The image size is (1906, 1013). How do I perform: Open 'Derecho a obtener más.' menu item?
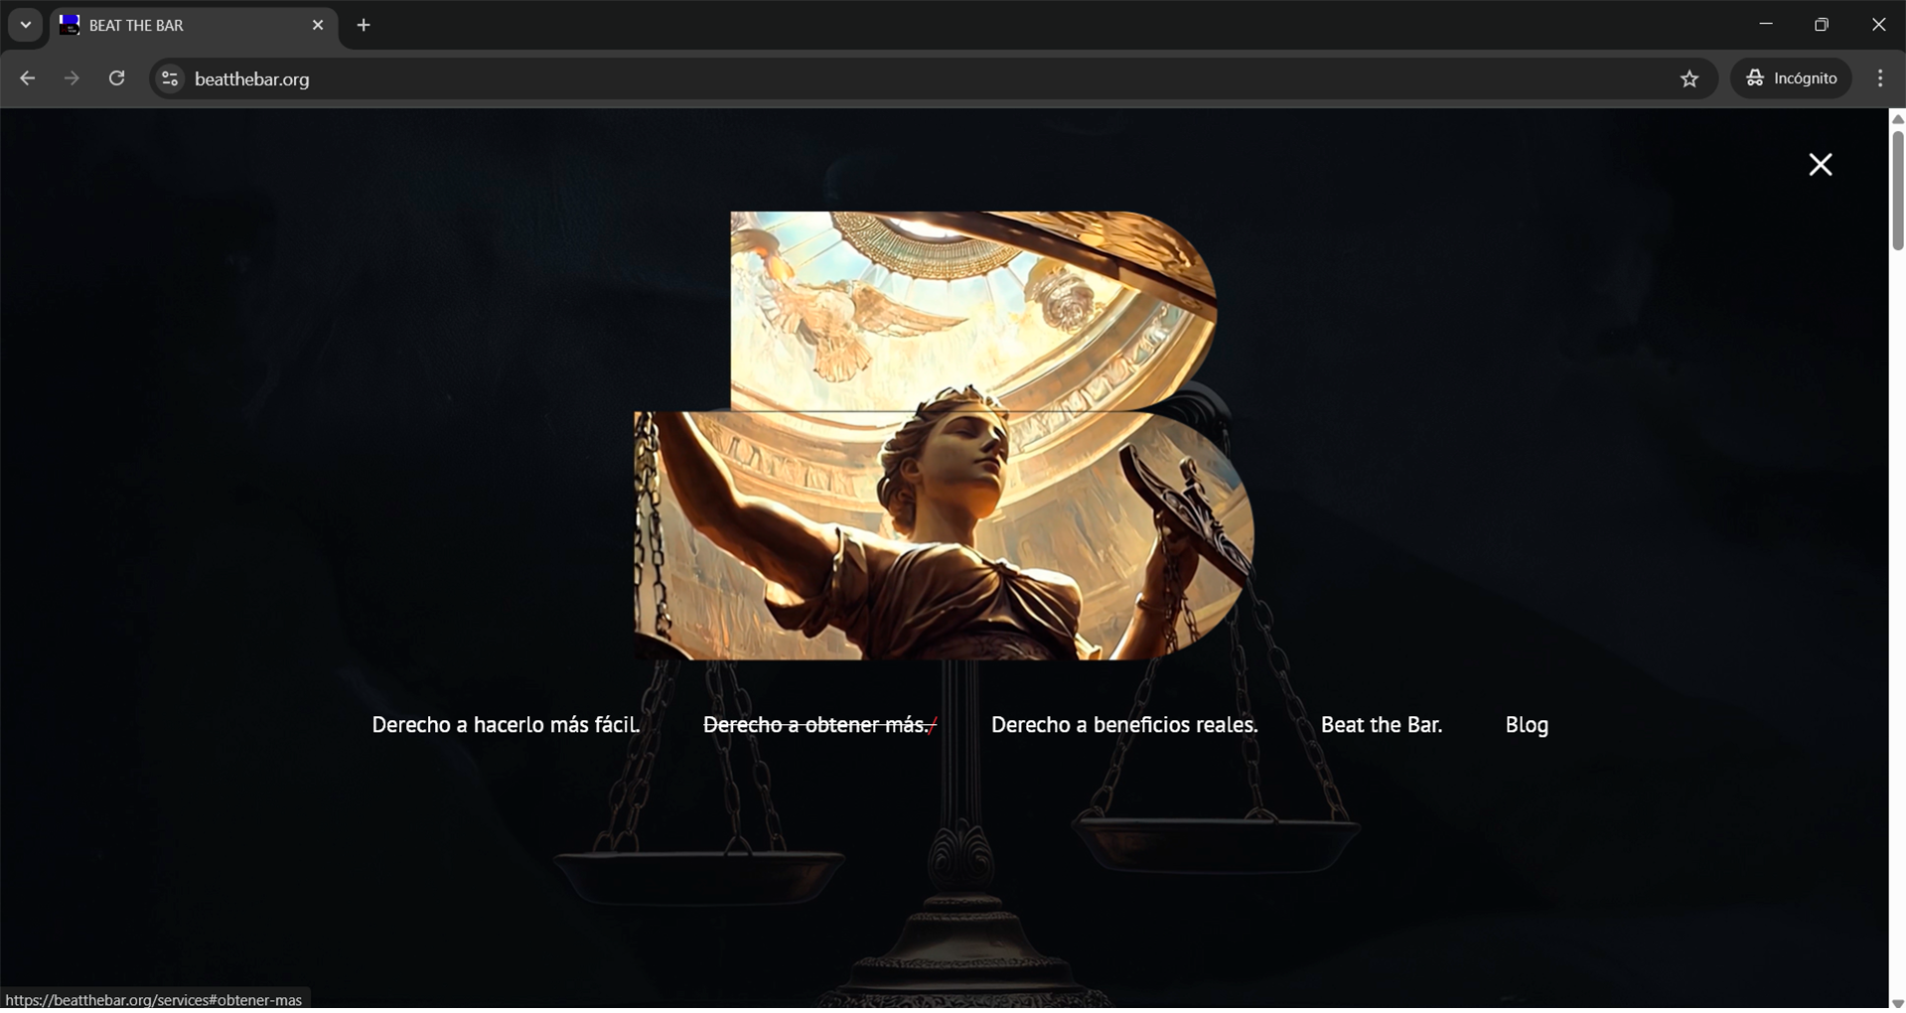pos(817,725)
